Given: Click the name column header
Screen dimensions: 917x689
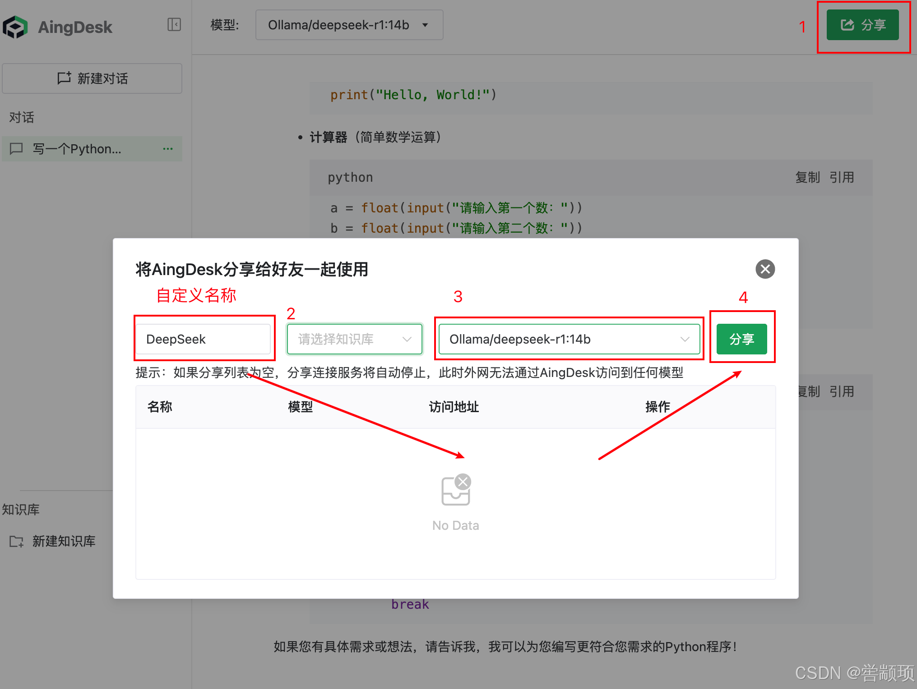Looking at the screenshot, I should [160, 407].
